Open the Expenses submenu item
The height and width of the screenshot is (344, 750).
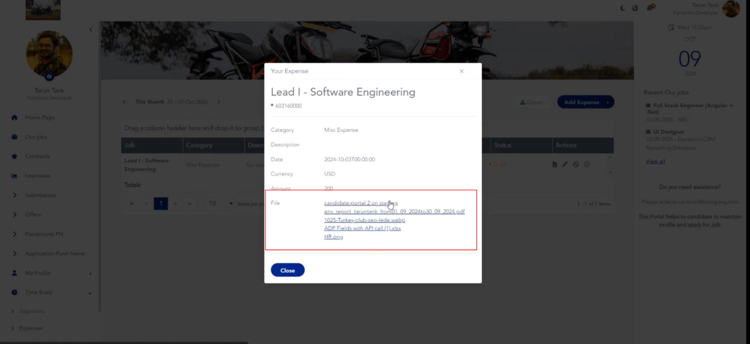pyautogui.click(x=31, y=328)
